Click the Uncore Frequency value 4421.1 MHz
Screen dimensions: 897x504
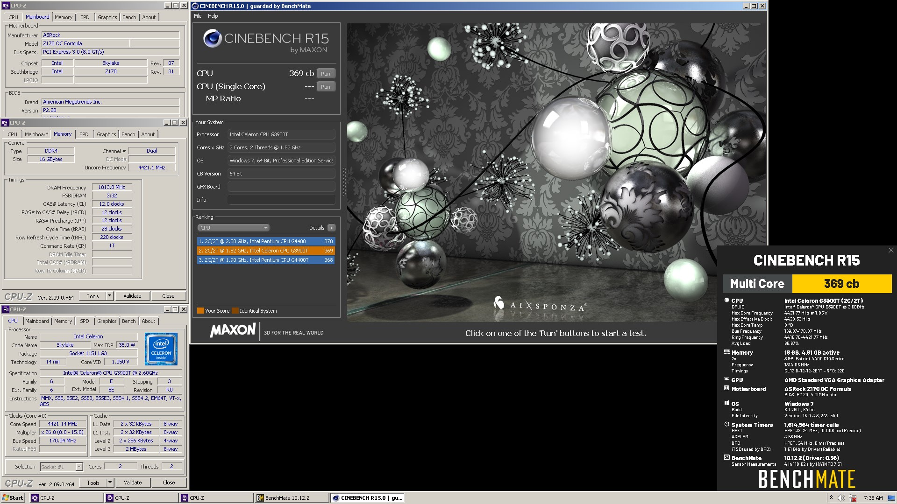[x=152, y=168]
